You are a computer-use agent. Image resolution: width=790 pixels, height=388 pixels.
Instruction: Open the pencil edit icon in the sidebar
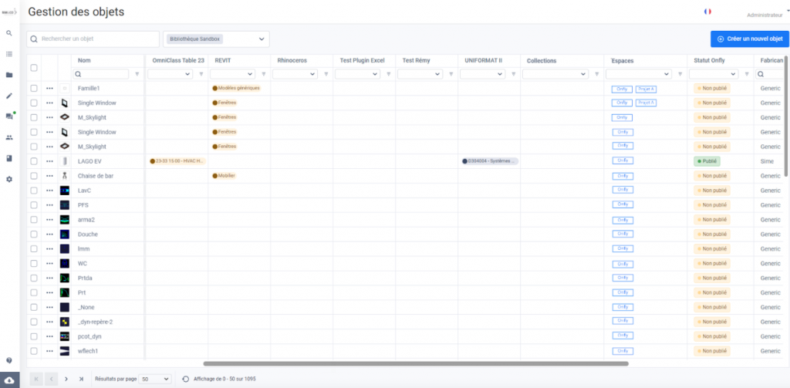pos(9,96)
